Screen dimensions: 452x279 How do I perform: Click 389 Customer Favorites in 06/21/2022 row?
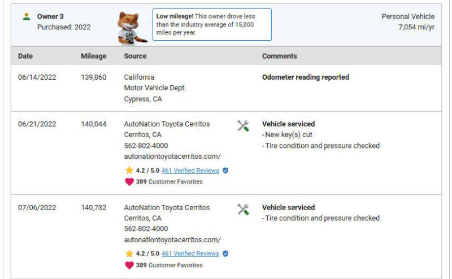point(169,182)
